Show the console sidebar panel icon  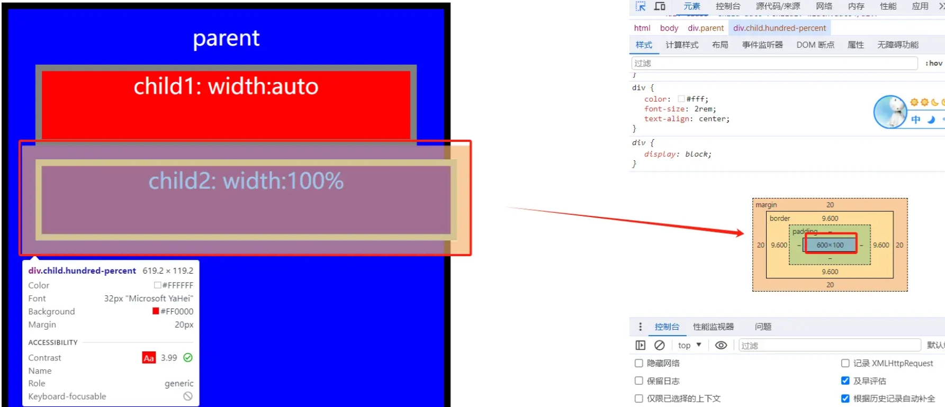click(641, 345)
